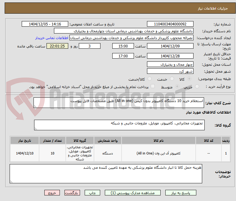Click resize handle of شرح کلی نیاز textarea

(35, 106)
